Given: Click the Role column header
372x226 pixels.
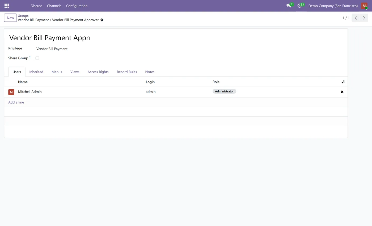Looking at the screenshot, I should coord(216,82).
